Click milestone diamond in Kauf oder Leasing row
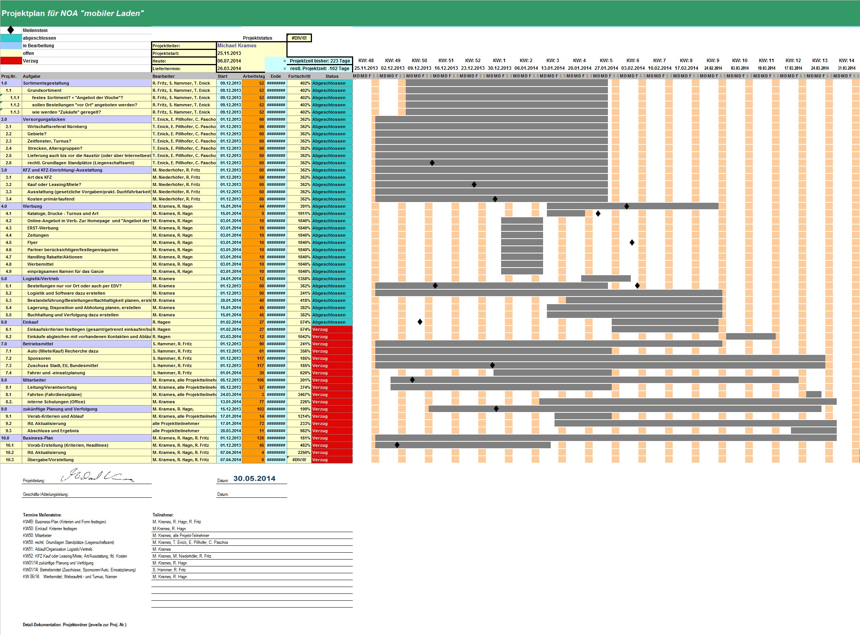860x635 pixels. (x=474, y=184)
